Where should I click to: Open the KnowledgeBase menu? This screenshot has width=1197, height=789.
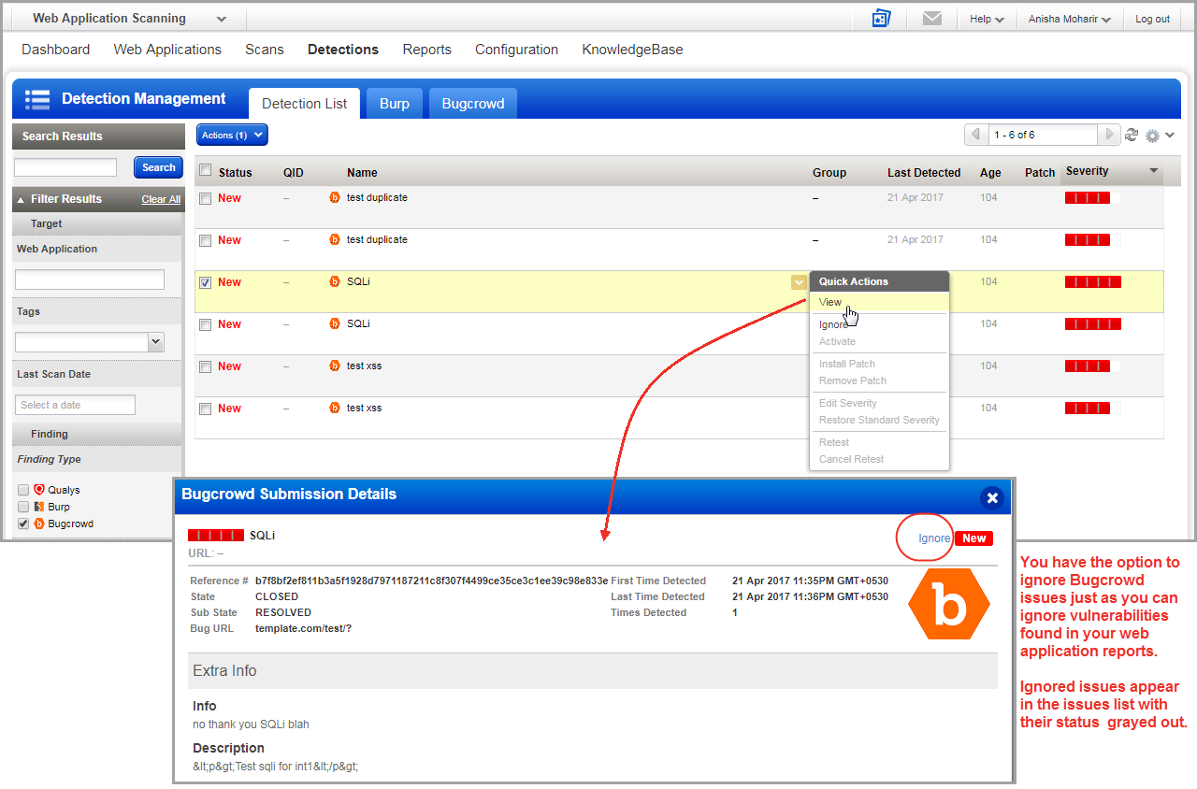(x=632, y=50)
